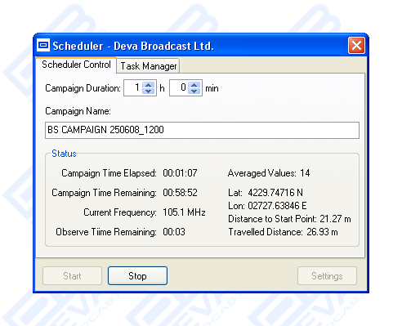Click the disabled Start button

coord(72,276)
